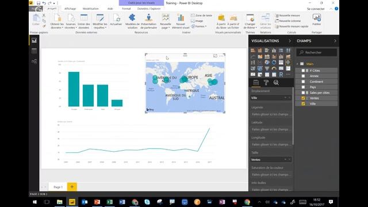This screenshot has width=368, height=207.
Task: Open the Données / Explorer ribbon tab
Action: click(149, 9)
